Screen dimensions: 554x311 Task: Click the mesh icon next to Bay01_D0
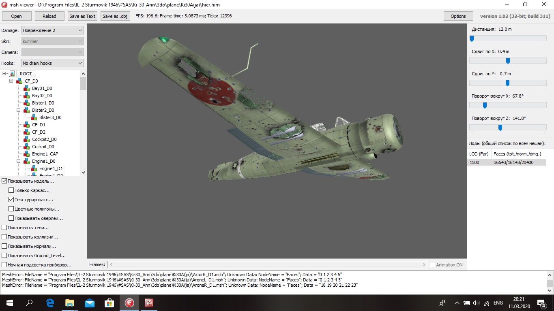coord(27,88)
